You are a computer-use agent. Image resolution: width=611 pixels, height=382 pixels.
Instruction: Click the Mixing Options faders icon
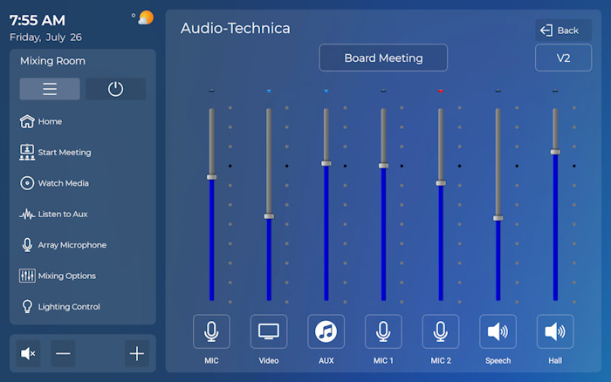point(27,276)
